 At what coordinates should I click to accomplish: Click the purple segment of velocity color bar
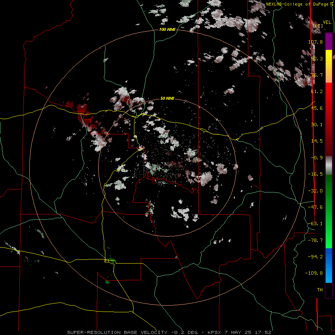[329, 41]
